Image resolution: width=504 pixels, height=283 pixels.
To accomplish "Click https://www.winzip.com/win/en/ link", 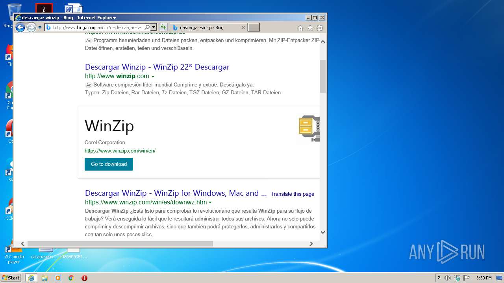I will click(x=120, y=151).
